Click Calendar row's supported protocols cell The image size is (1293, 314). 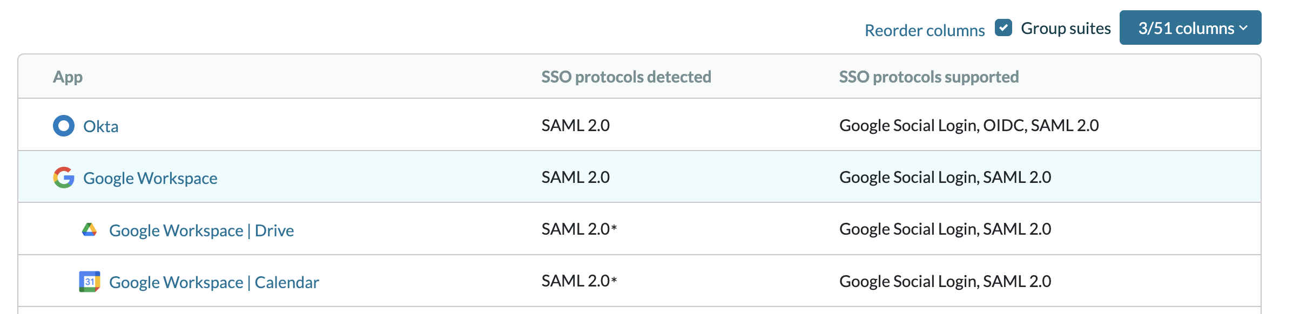945,281
